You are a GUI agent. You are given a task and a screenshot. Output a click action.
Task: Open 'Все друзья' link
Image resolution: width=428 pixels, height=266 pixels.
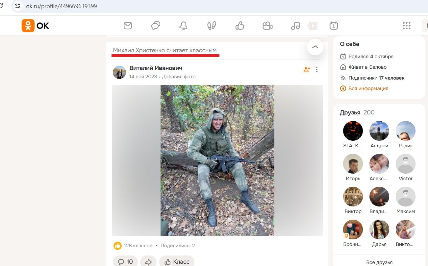click(379, 262)
